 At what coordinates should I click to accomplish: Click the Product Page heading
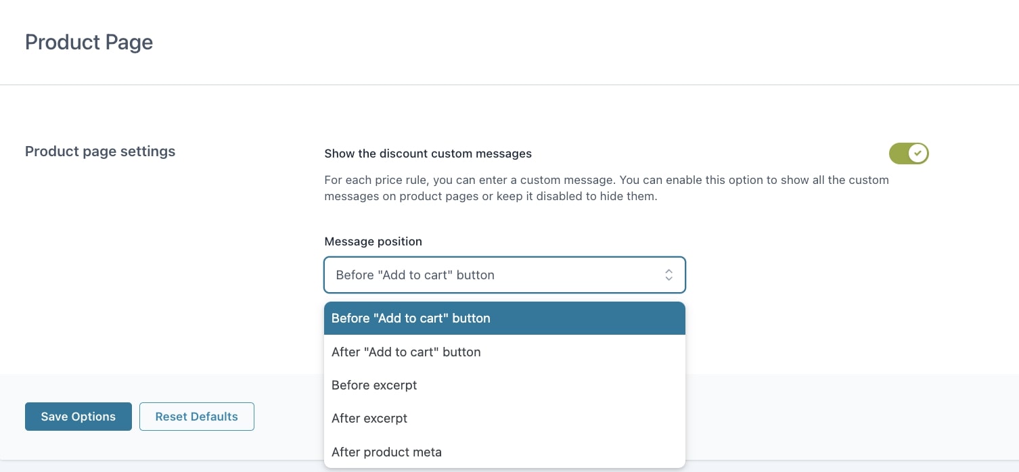click(89, 42)
